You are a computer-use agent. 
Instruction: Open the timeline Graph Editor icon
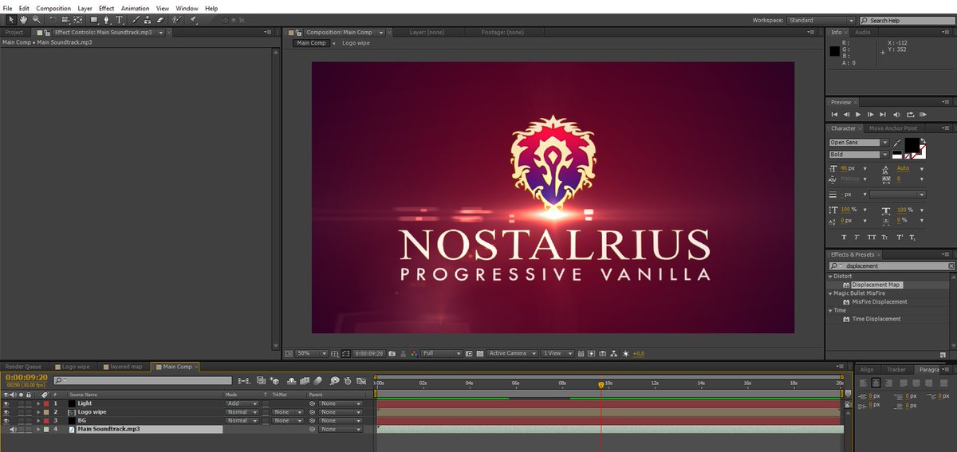361,381
